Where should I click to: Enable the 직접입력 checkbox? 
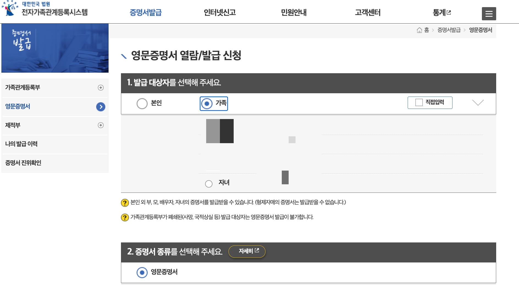click(419, 103)
